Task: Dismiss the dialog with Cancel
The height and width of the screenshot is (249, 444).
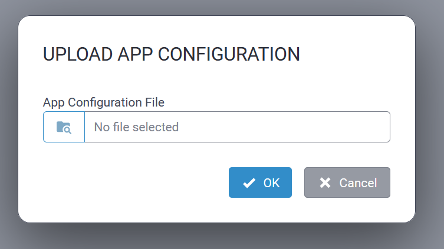Action: tap(347, 182)
